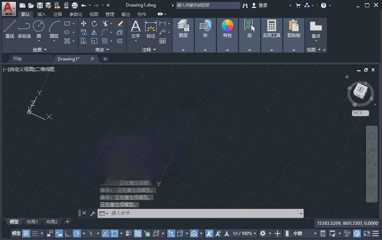Switch to the Annotate (注释) ribbon tab

[58, 14]
